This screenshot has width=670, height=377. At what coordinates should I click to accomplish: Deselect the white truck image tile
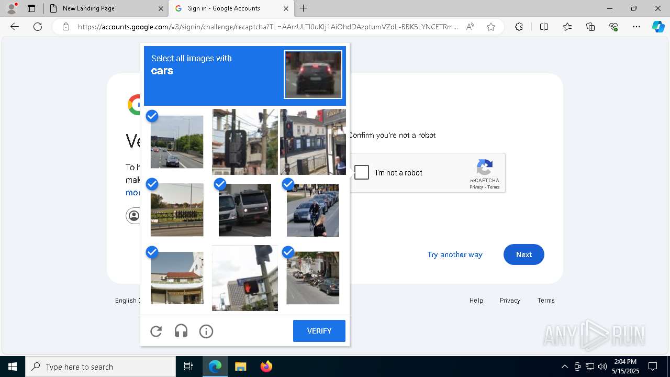245,210
